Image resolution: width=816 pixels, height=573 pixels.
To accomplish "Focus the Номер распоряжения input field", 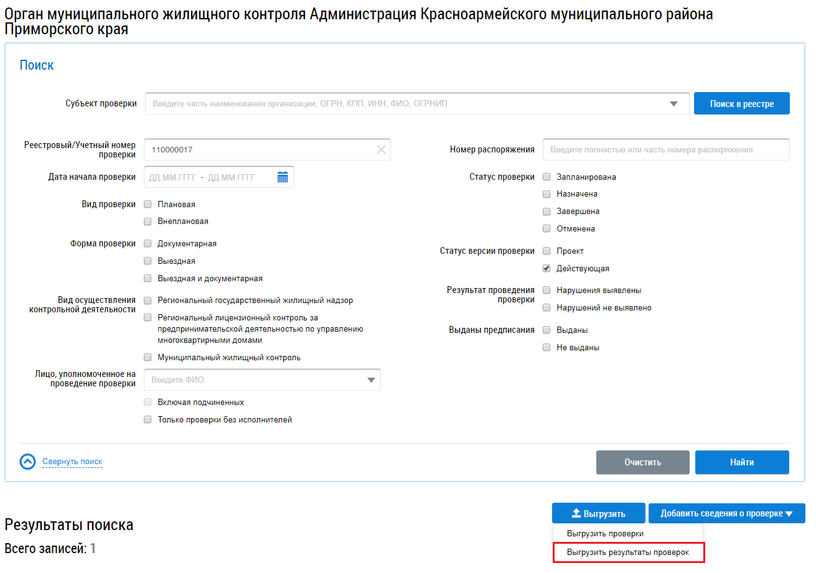I will [x=665, y=149].
